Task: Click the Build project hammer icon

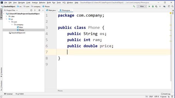Action: [x=134, y=7]
